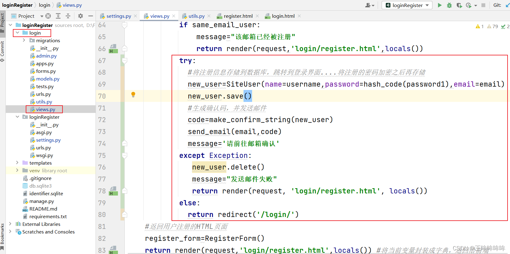Open the Commit tool window
The width and height of the screenshot is (510, 254).
click(2, 51)
